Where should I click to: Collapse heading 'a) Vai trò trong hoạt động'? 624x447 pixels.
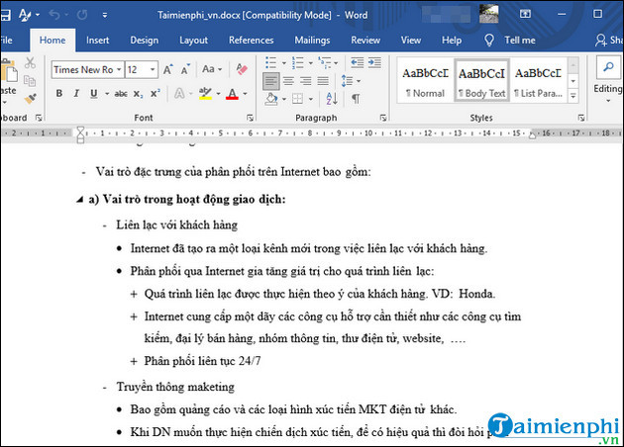pos(80,200)
